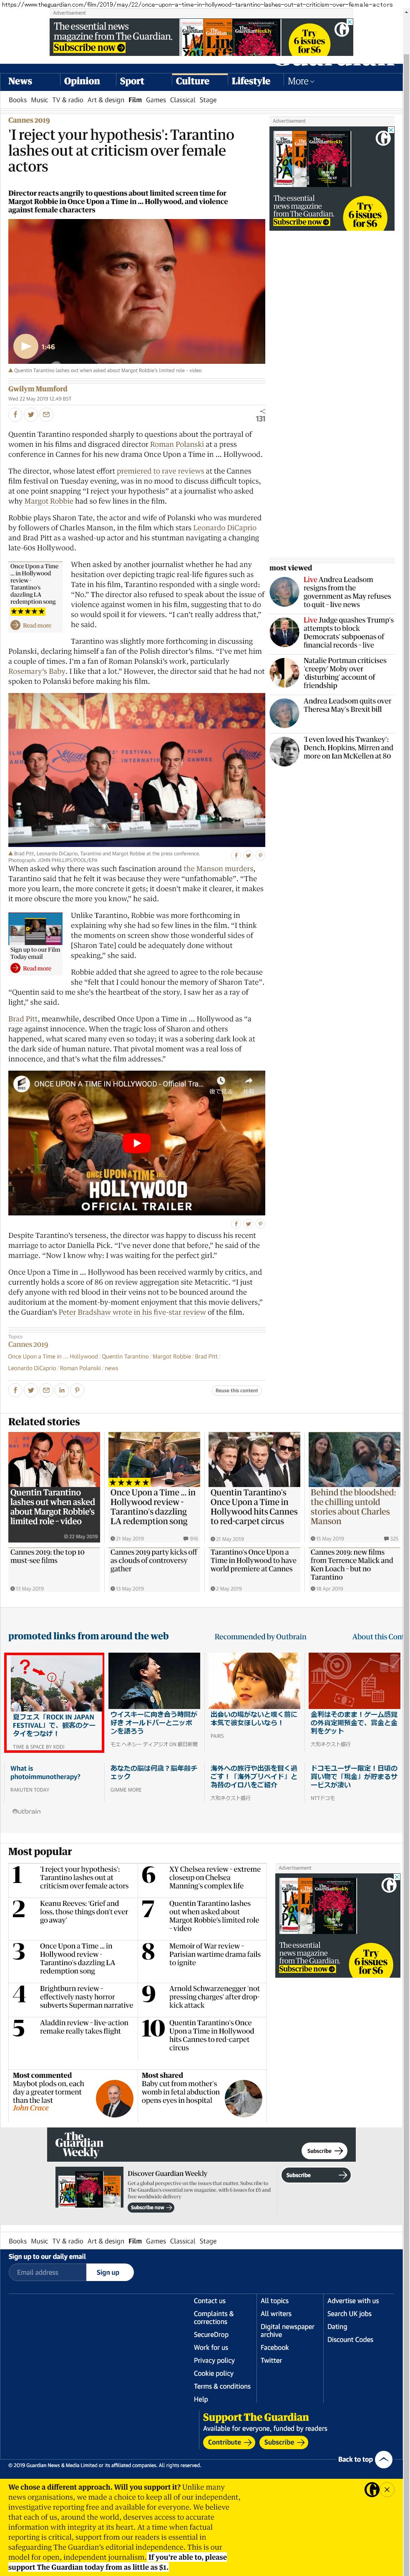The width and height of the screenshot is (410, 2576).
Task: Open the Cannes 2019 series label above headline
Action: point(29,120)
